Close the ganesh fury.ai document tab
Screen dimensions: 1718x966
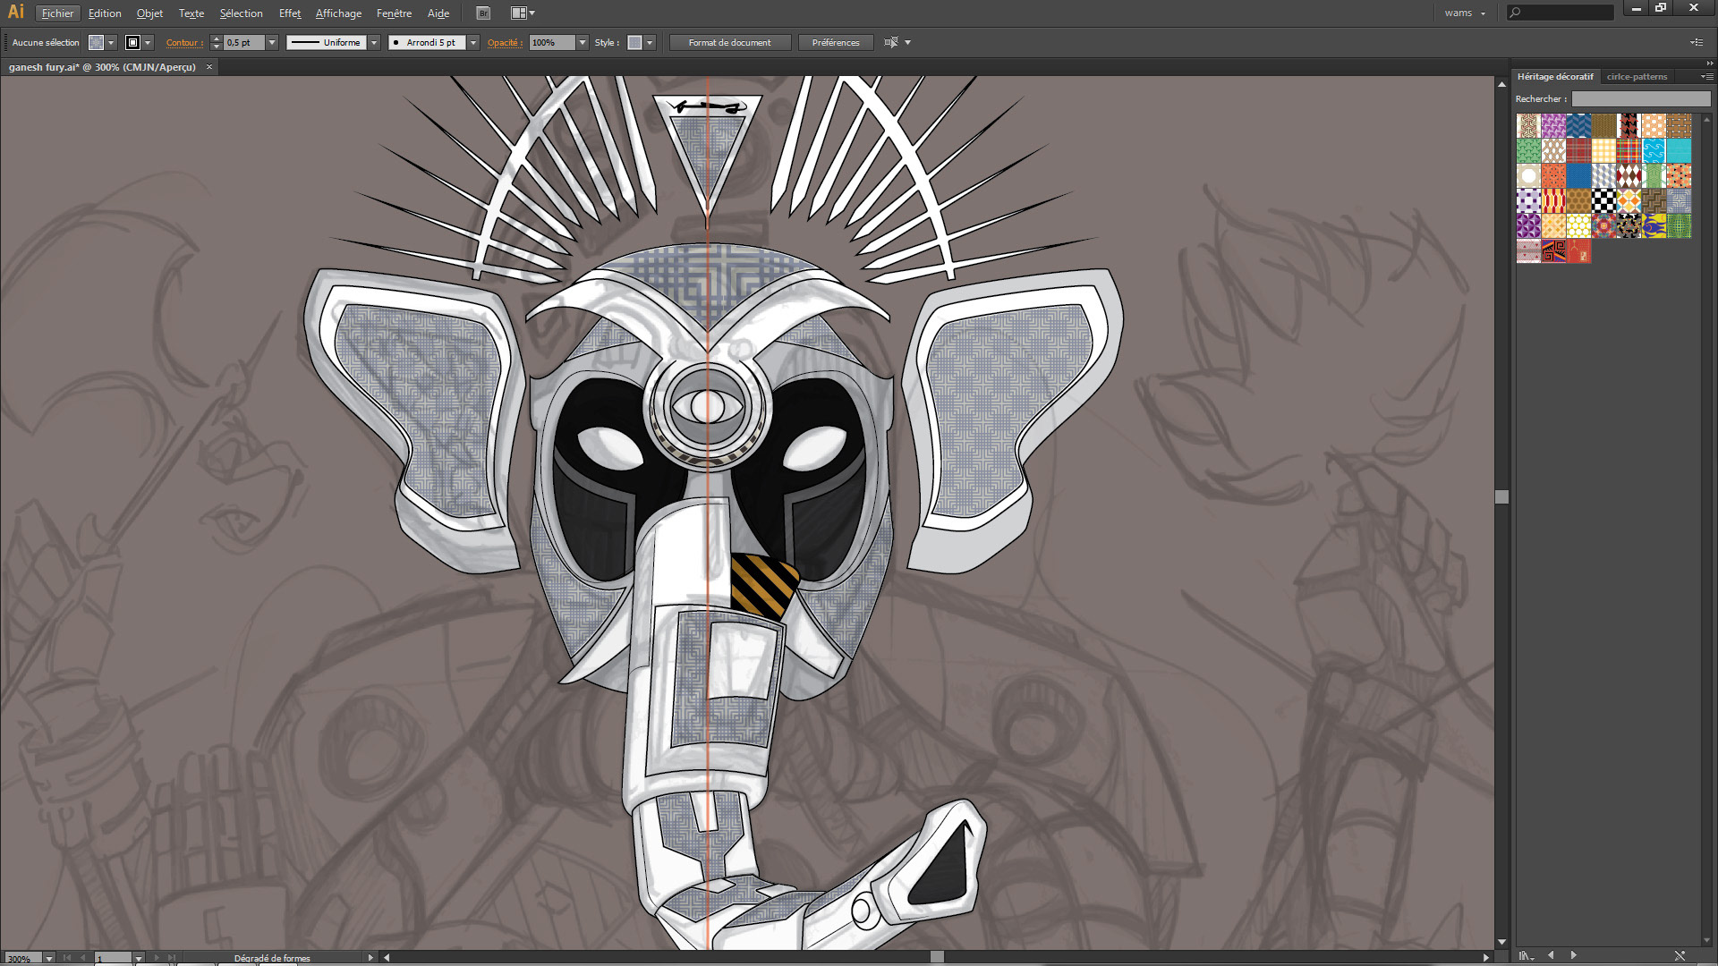tap(209, 67)
